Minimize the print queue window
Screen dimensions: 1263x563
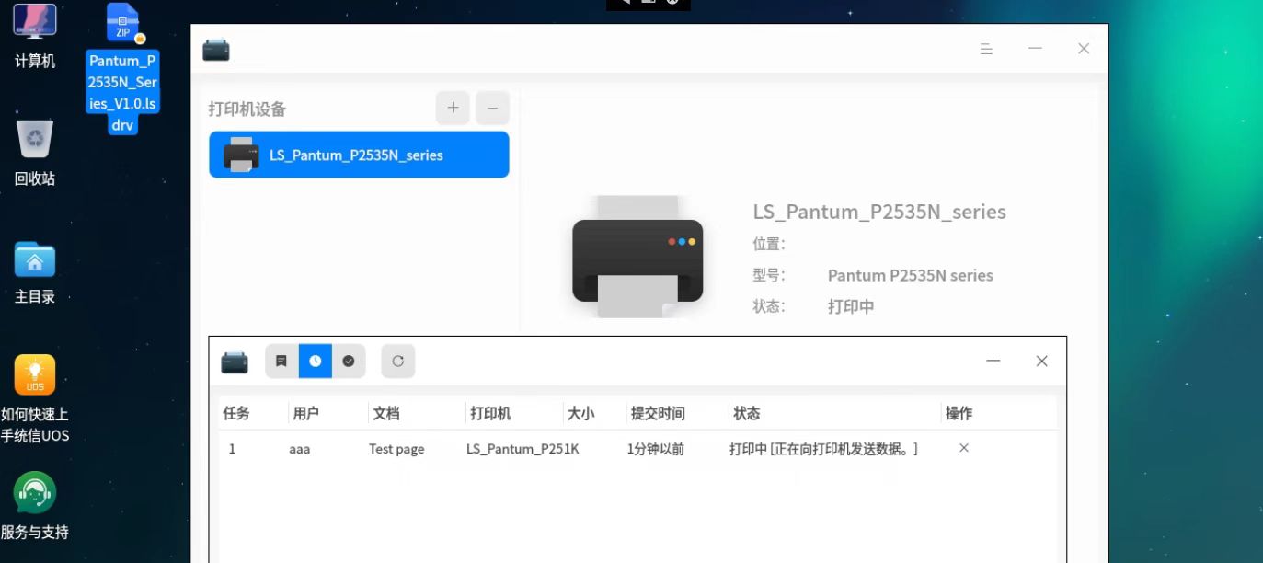point(993,362)
